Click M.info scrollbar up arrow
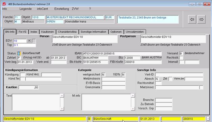This screenshot has height=122, width=212. pyautogui.click(x=133, y=96)
